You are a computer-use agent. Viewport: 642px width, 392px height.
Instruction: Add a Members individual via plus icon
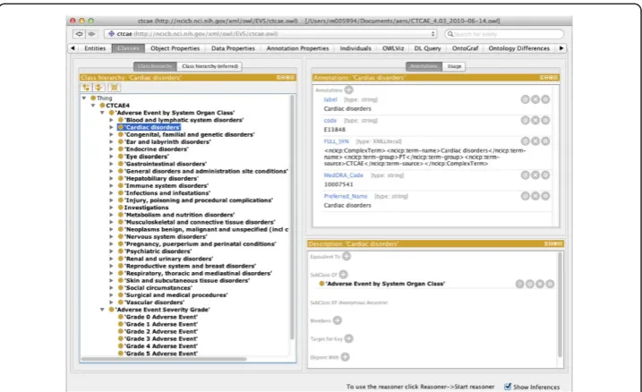pyautogui.click(x=338, y=320)
